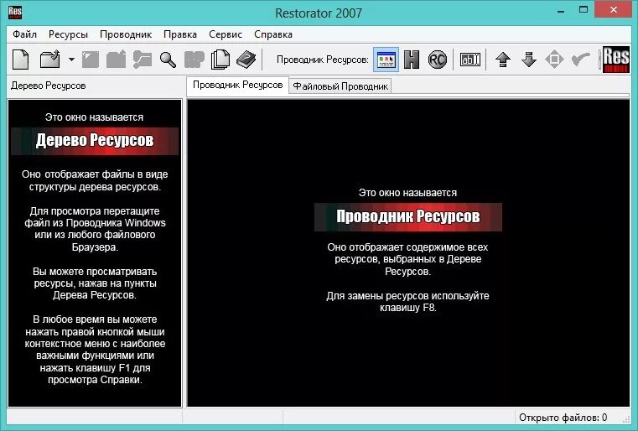Open the Help book icon

(x=246, y=60)
